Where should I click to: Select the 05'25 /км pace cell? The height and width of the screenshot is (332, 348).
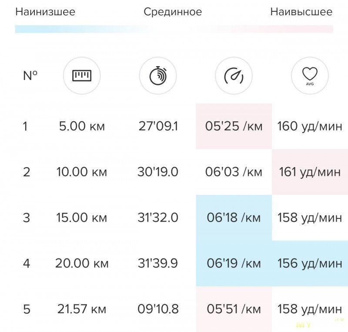point(234,126)
